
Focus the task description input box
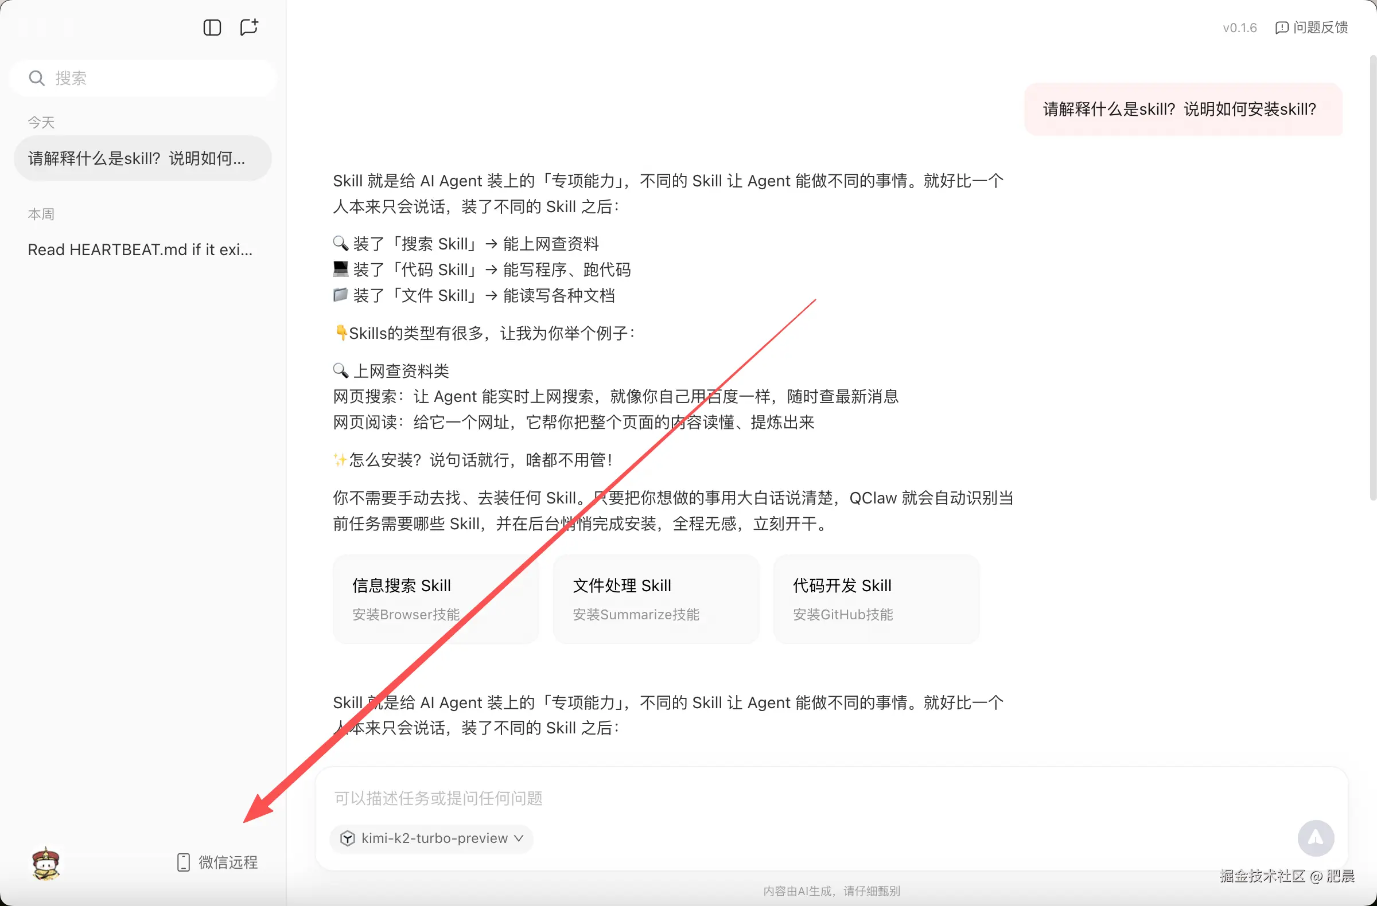coord(752,798)
